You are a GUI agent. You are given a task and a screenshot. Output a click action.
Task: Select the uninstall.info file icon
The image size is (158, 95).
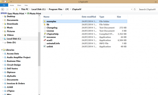pyautogui.click(x=45, y=43)
